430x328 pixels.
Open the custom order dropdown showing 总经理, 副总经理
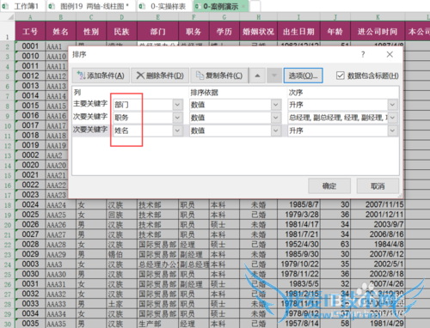click(392, 118)
